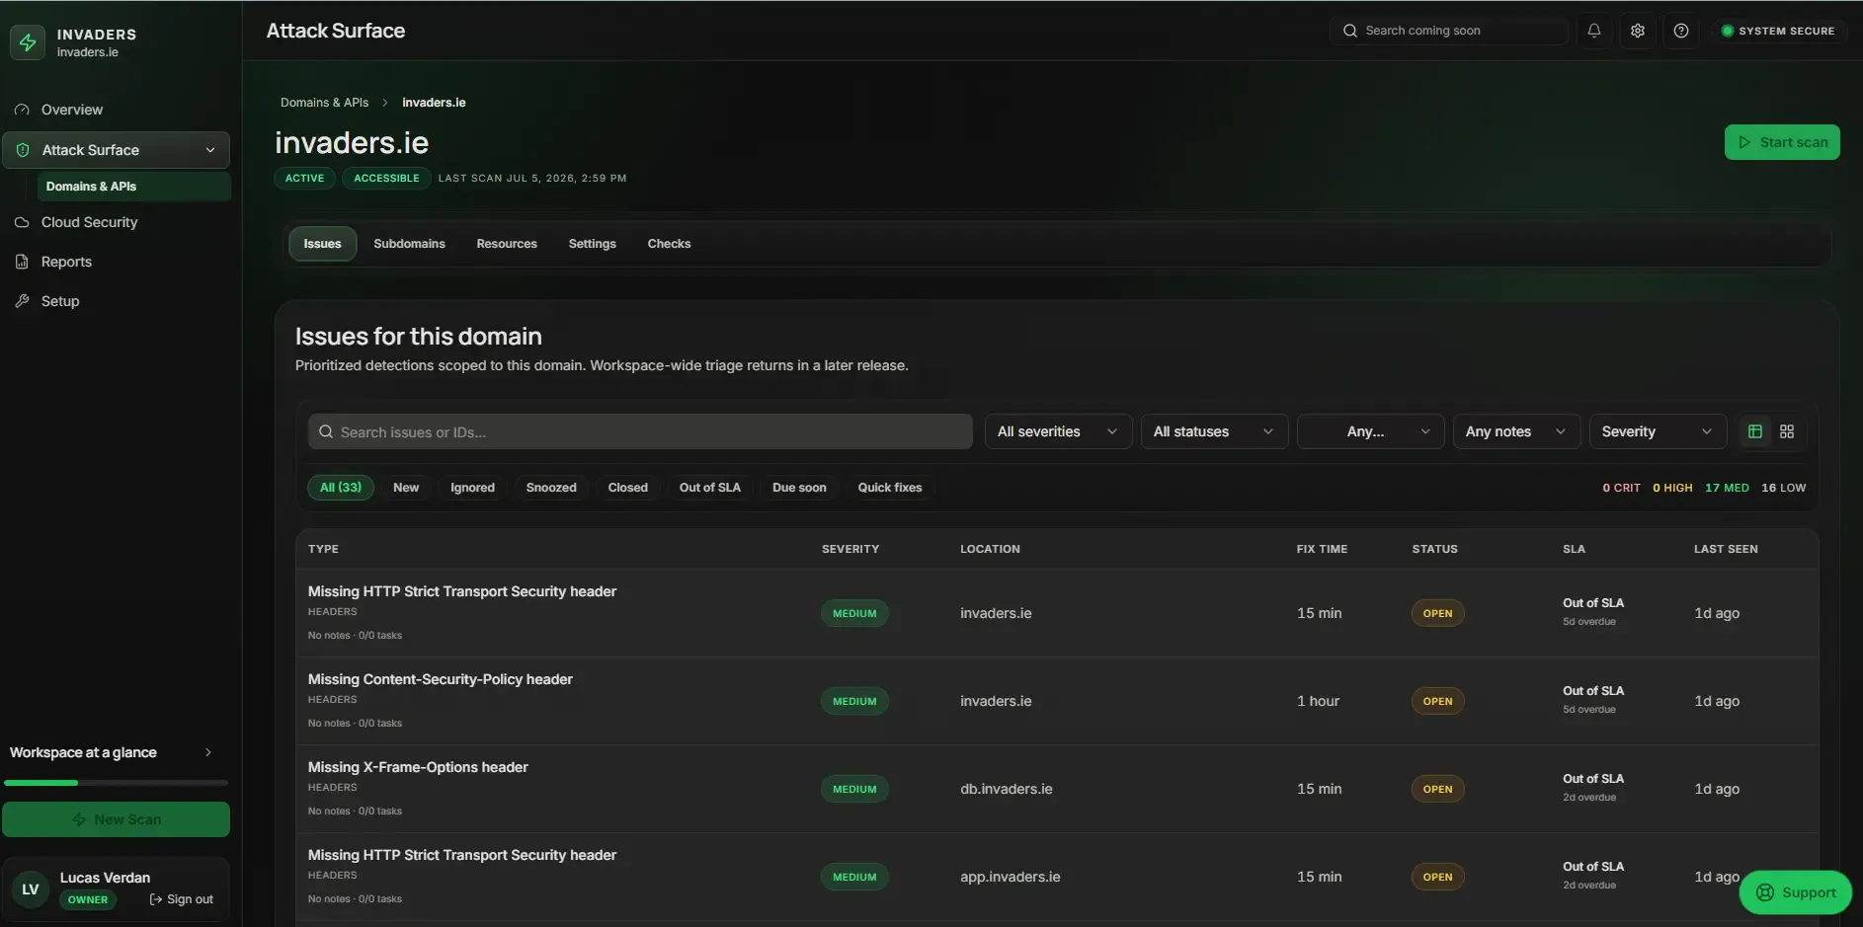Open the settings gear icon
1863x927 pixels.
coord(1638,31)
